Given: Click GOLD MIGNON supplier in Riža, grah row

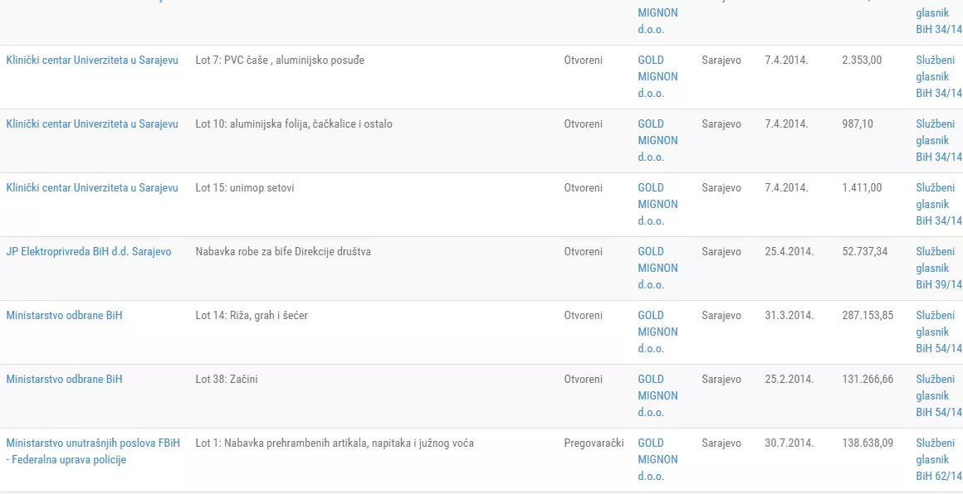Looking at the screenshot, I should point(657,332).
